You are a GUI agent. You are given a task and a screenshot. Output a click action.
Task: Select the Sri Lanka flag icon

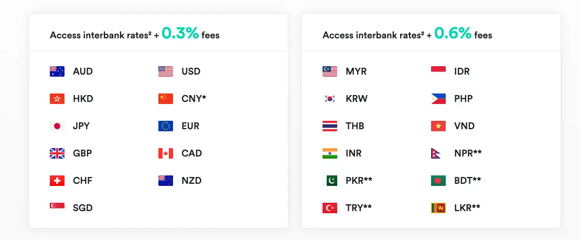click(438, 208)
